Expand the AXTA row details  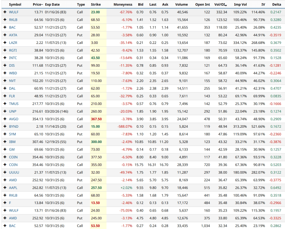tap(5, 35)
